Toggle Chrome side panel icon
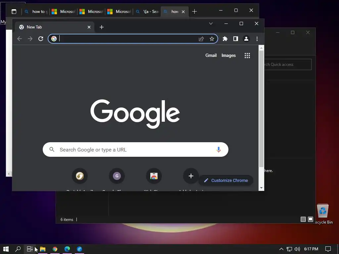 click(x=236, y=39)
